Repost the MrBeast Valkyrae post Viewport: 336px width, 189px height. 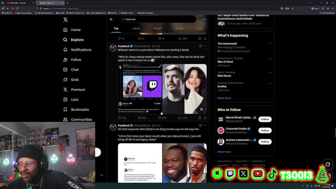(142, 118)
